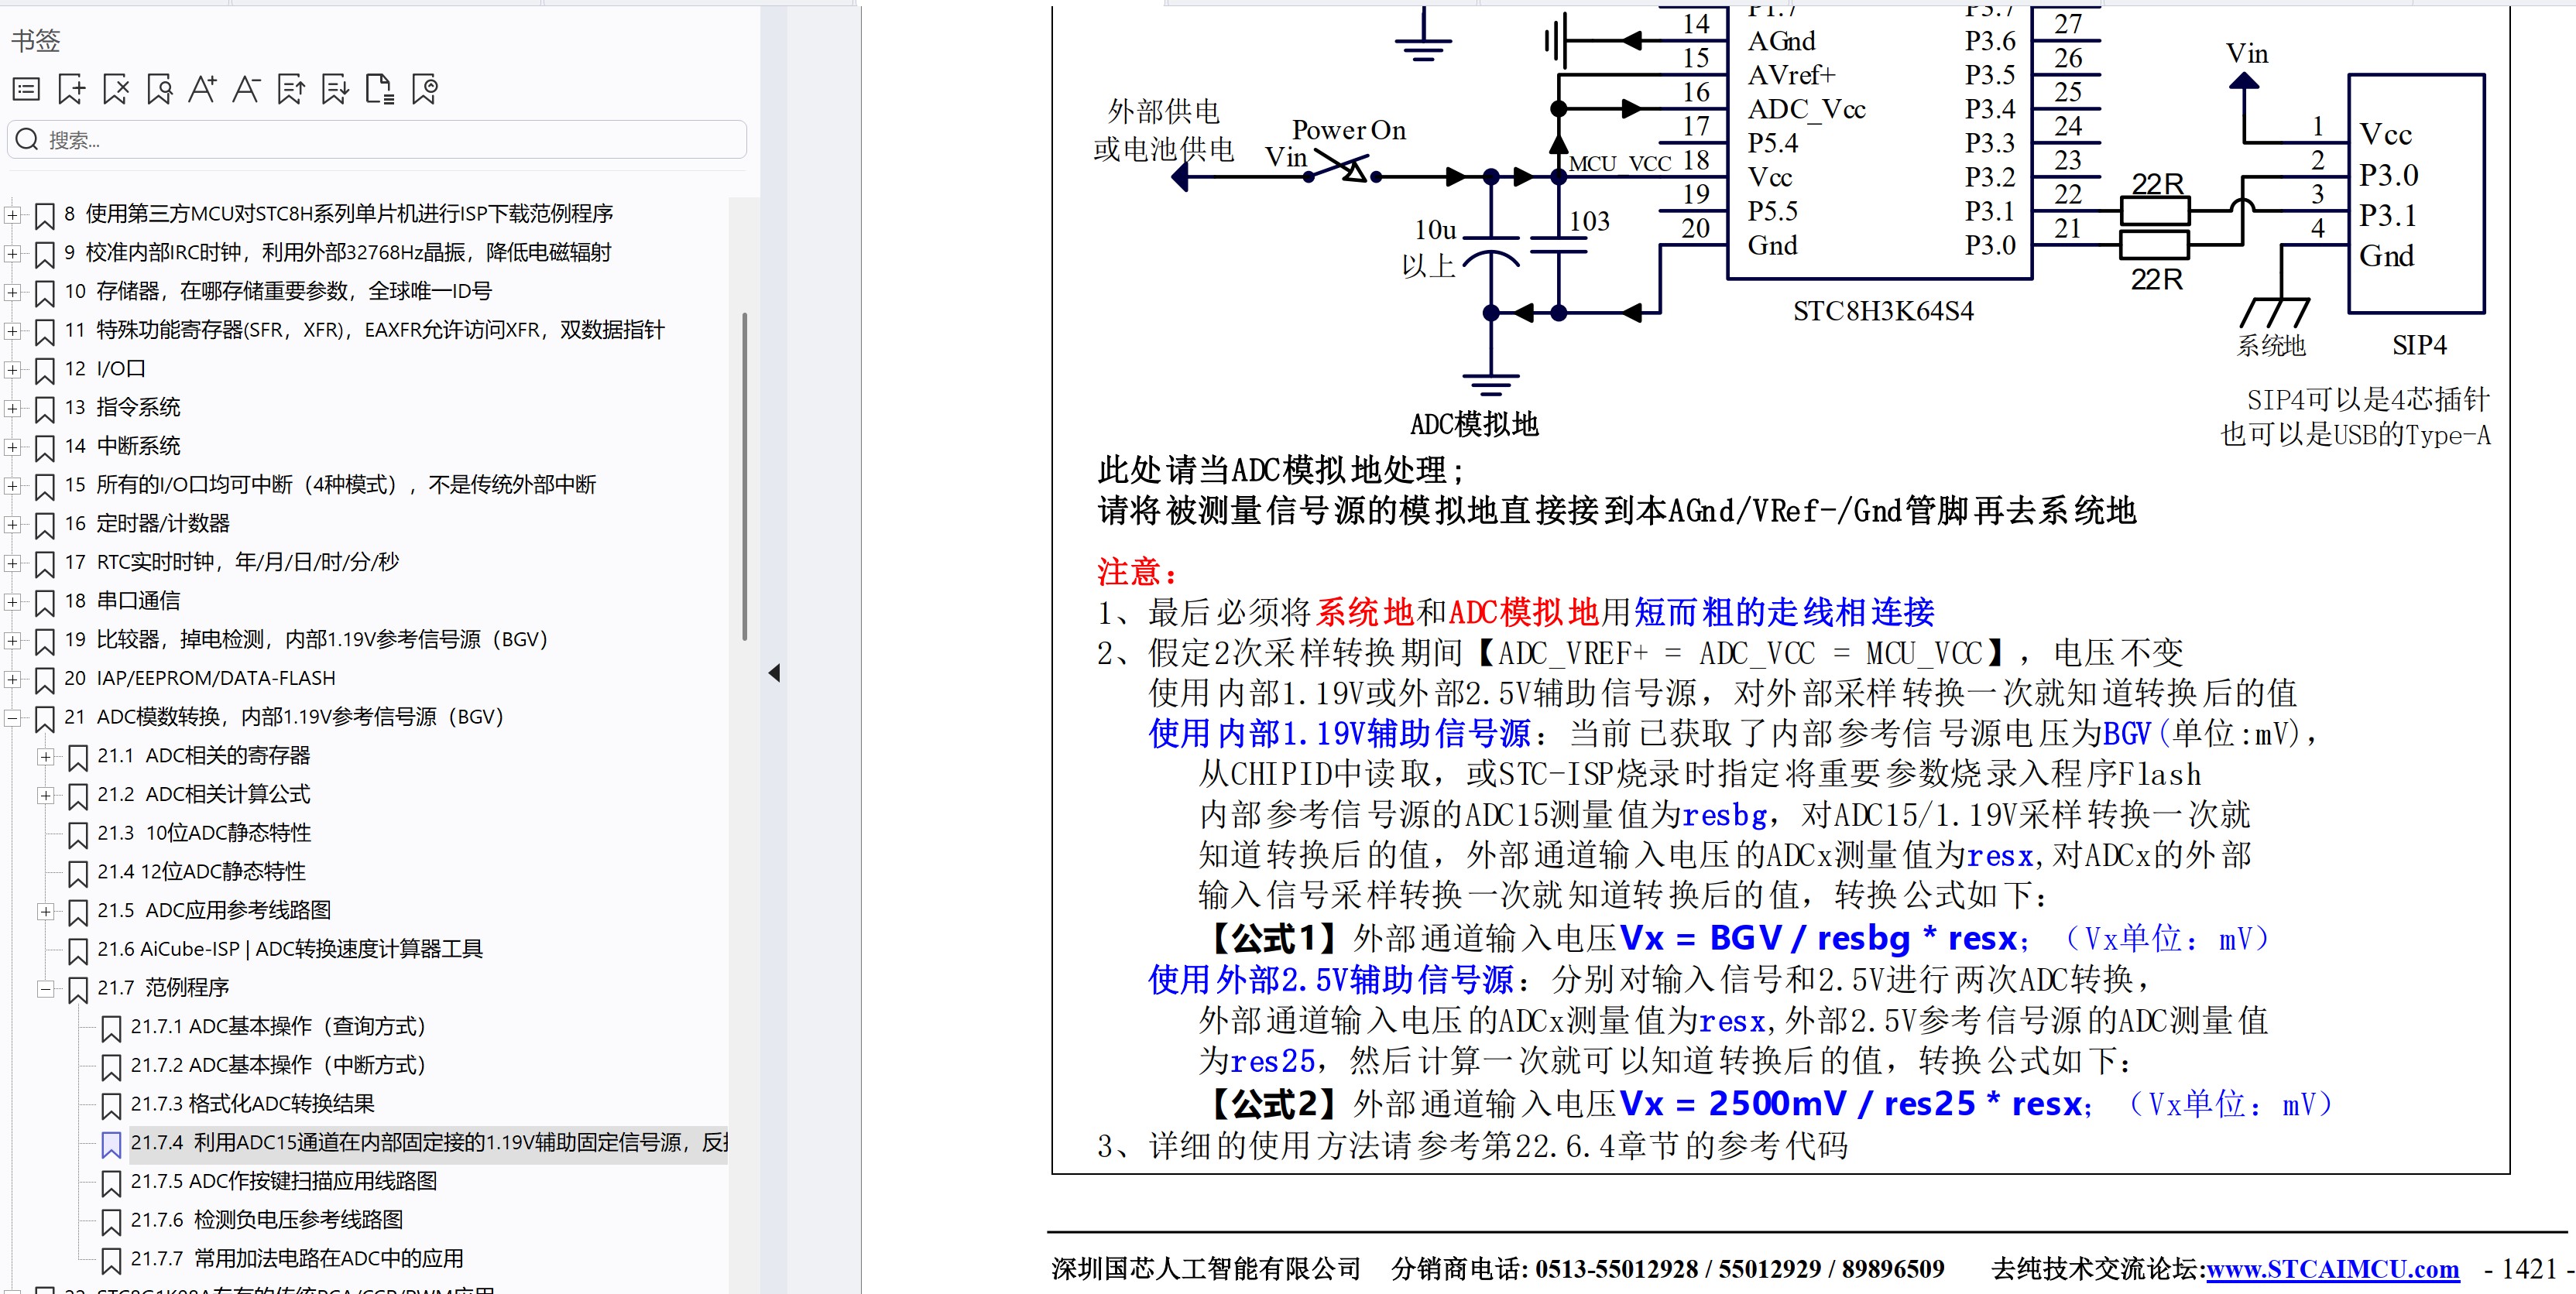The height and width of the screenshot is (1294, 2576).
Task: Expand bookmark 10 存储器 section
Action: click(x=12, y=293)
